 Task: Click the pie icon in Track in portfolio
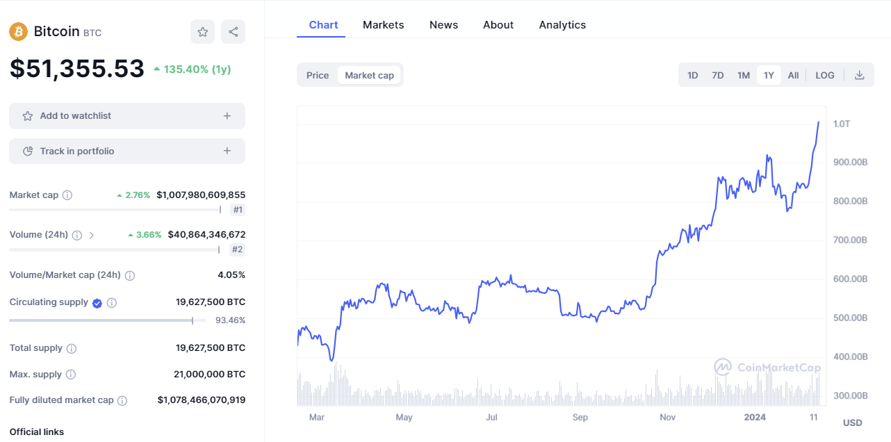click(28, 152)
